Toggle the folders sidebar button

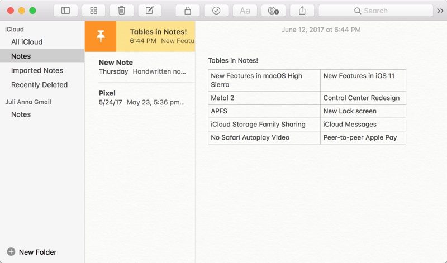(65, 11)
